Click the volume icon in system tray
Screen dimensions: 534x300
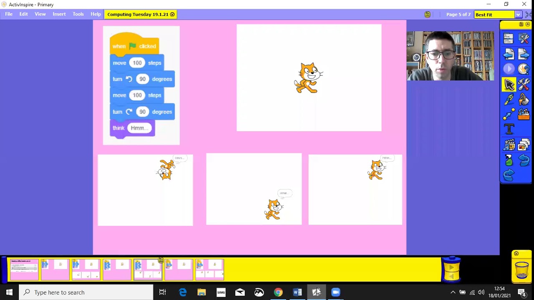click(481, 292)
